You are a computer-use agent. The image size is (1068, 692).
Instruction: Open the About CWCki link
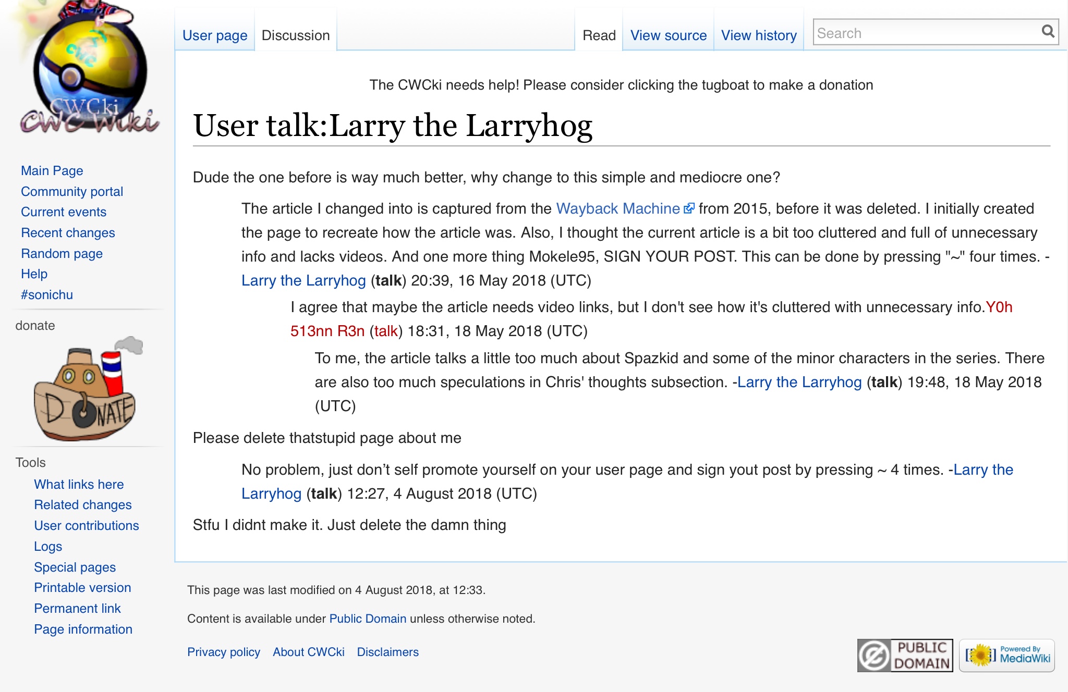(309, 652)
